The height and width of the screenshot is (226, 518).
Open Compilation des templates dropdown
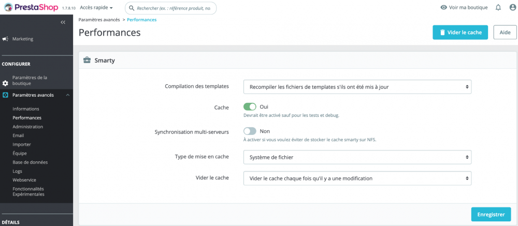[x=357, y=87]
